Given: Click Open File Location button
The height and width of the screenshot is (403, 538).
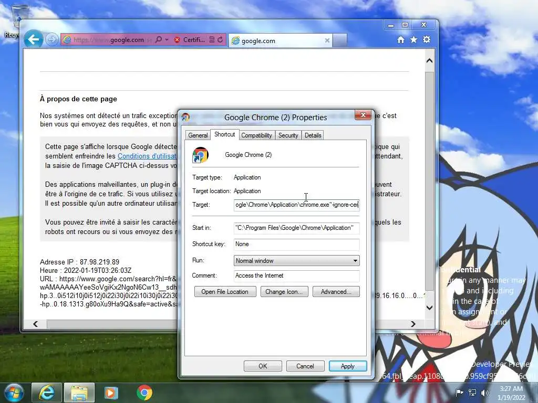Looking at the screenshot, I should (x=225, y=292).
